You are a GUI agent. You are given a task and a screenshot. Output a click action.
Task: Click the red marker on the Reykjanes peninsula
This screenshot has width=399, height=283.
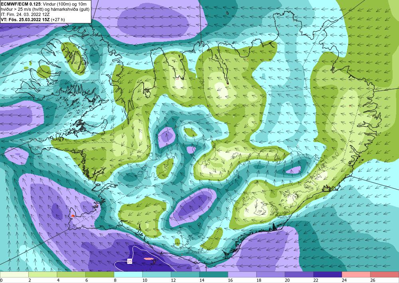coord(73,216)
